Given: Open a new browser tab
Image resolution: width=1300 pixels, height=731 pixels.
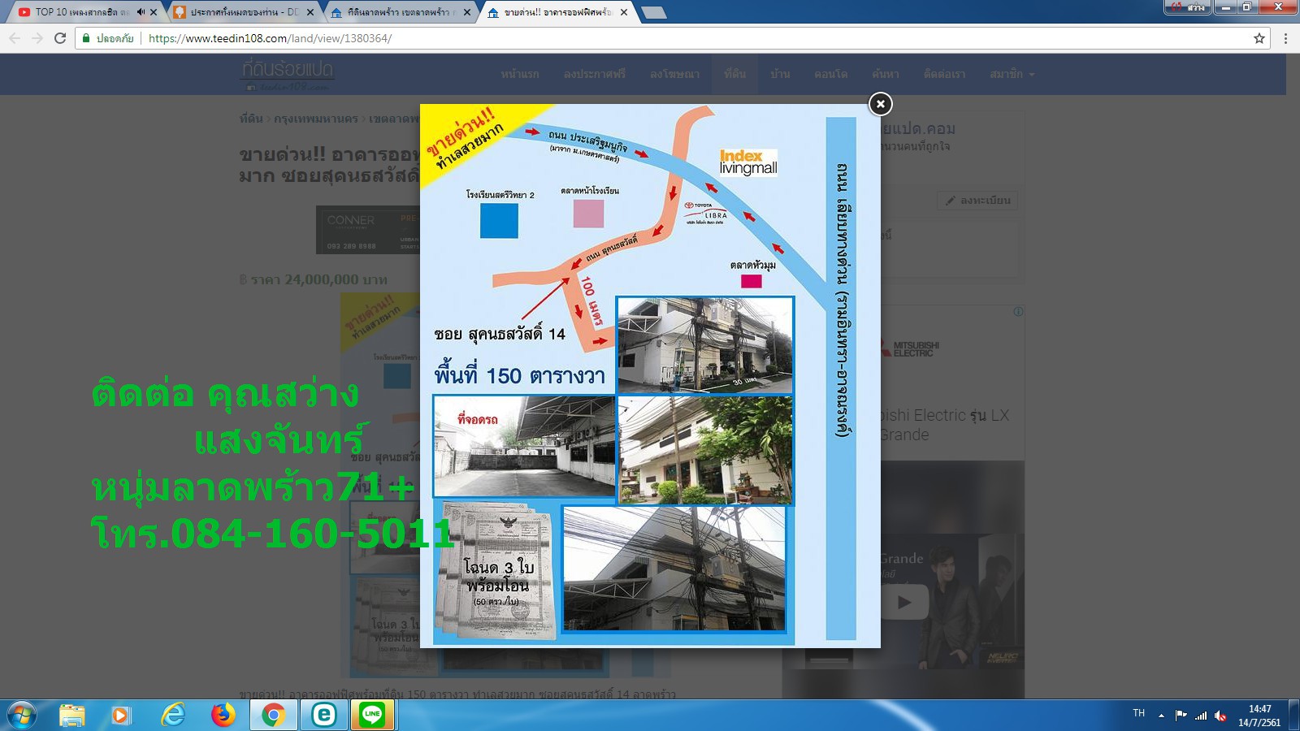Looking at the screenshot, I should 653,12.
